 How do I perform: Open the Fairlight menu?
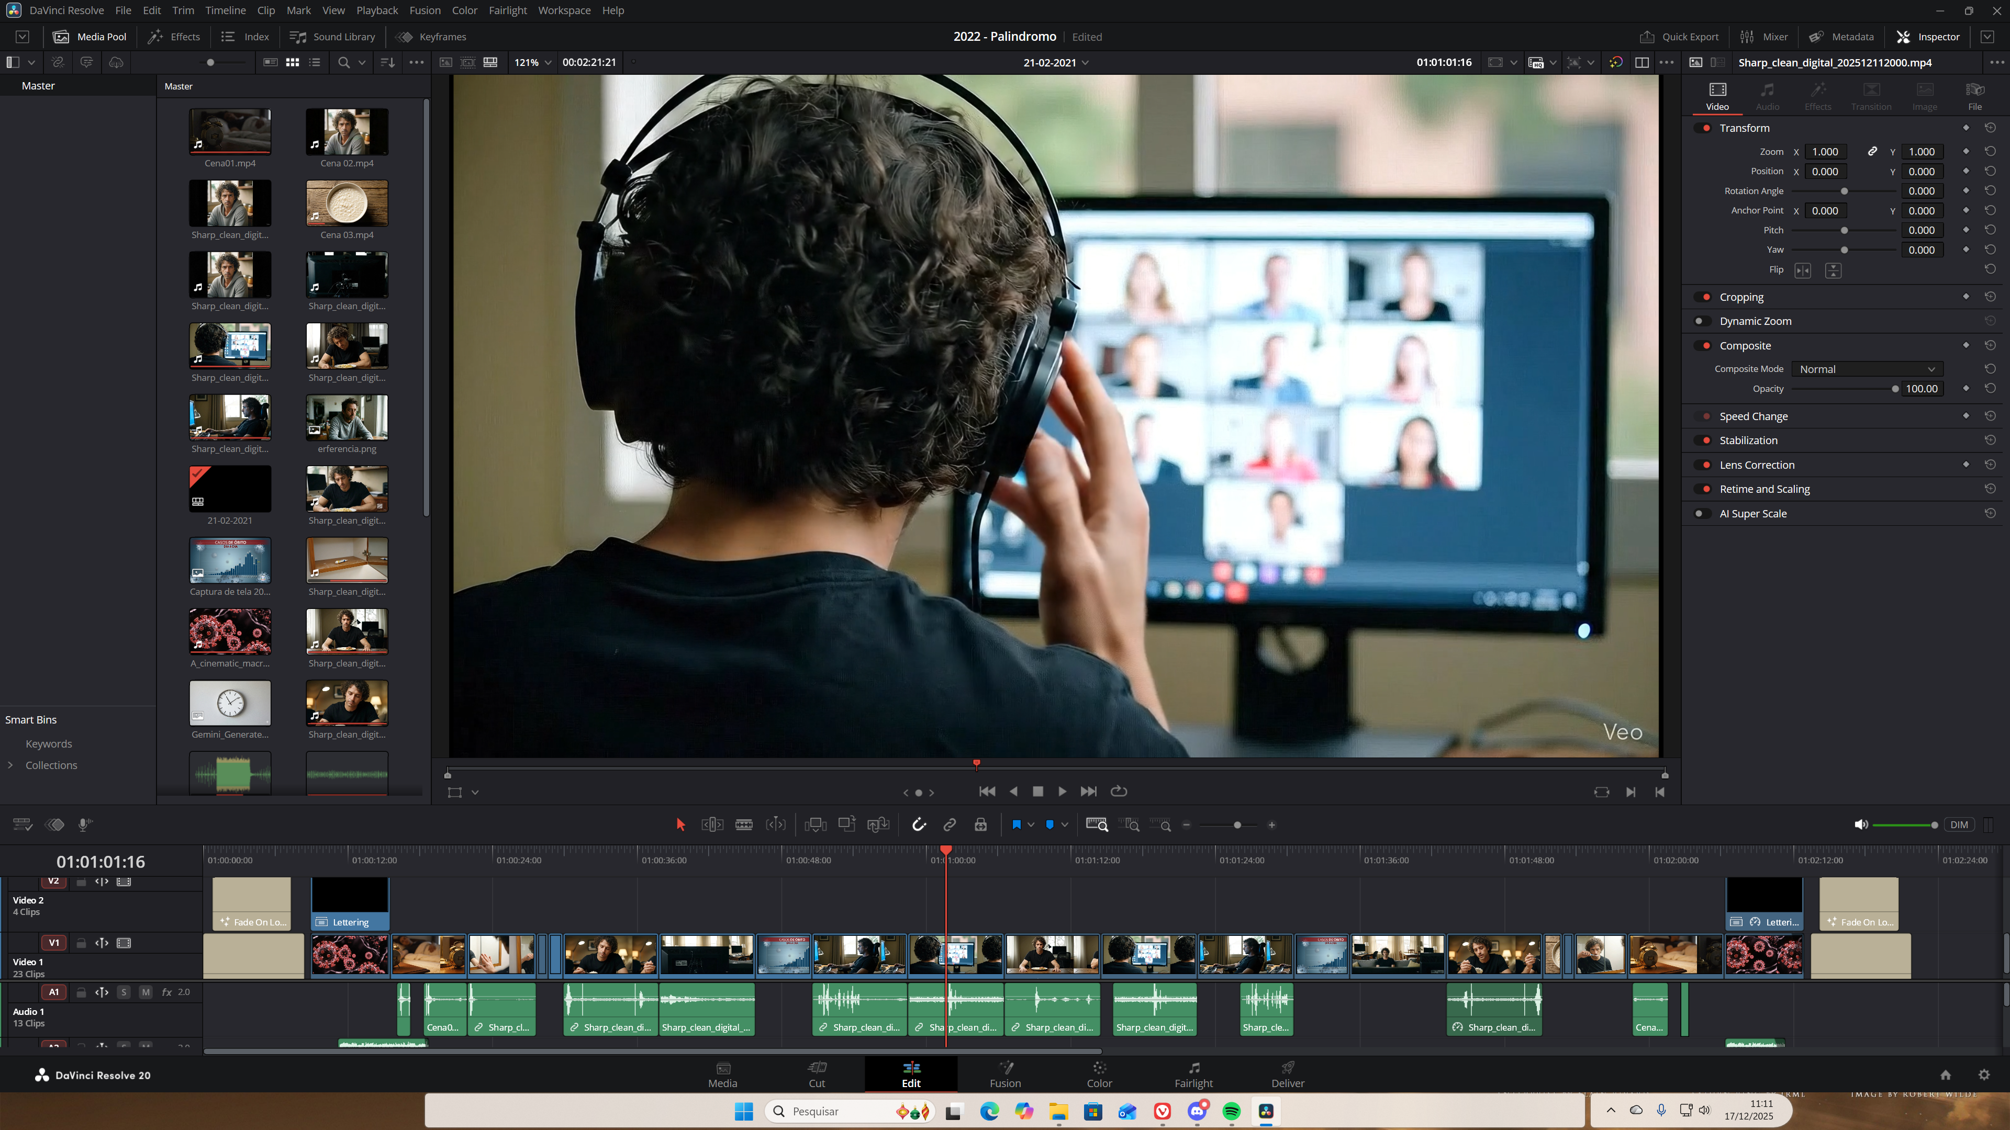(x=507, y=10)
